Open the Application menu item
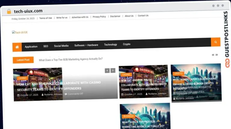This screenshot has width=231, height=129. pyautogui.click(x=31, y=47)
